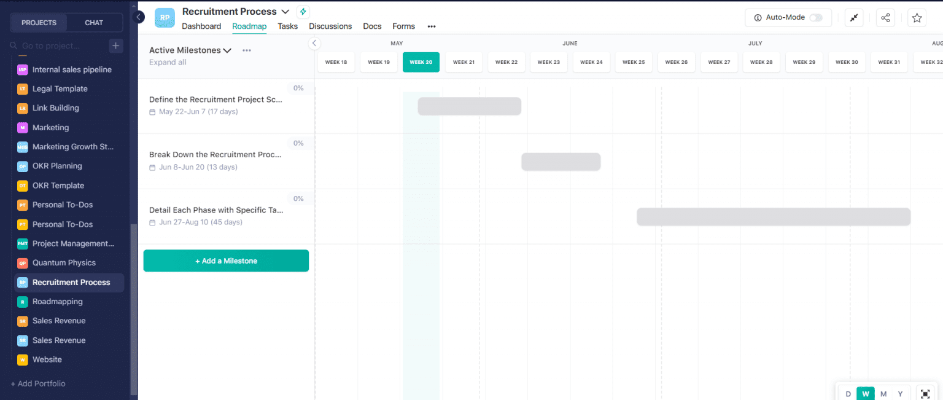Click the Expand all link
The image size is (943, 400).
pyautogui.click(x=167, y=62)
